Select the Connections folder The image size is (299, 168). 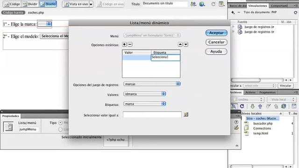(x=262, y=128)
